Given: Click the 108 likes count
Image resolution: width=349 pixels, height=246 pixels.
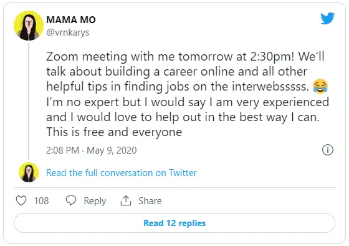Looking at the screenshot, I should [x=41, y=200].
